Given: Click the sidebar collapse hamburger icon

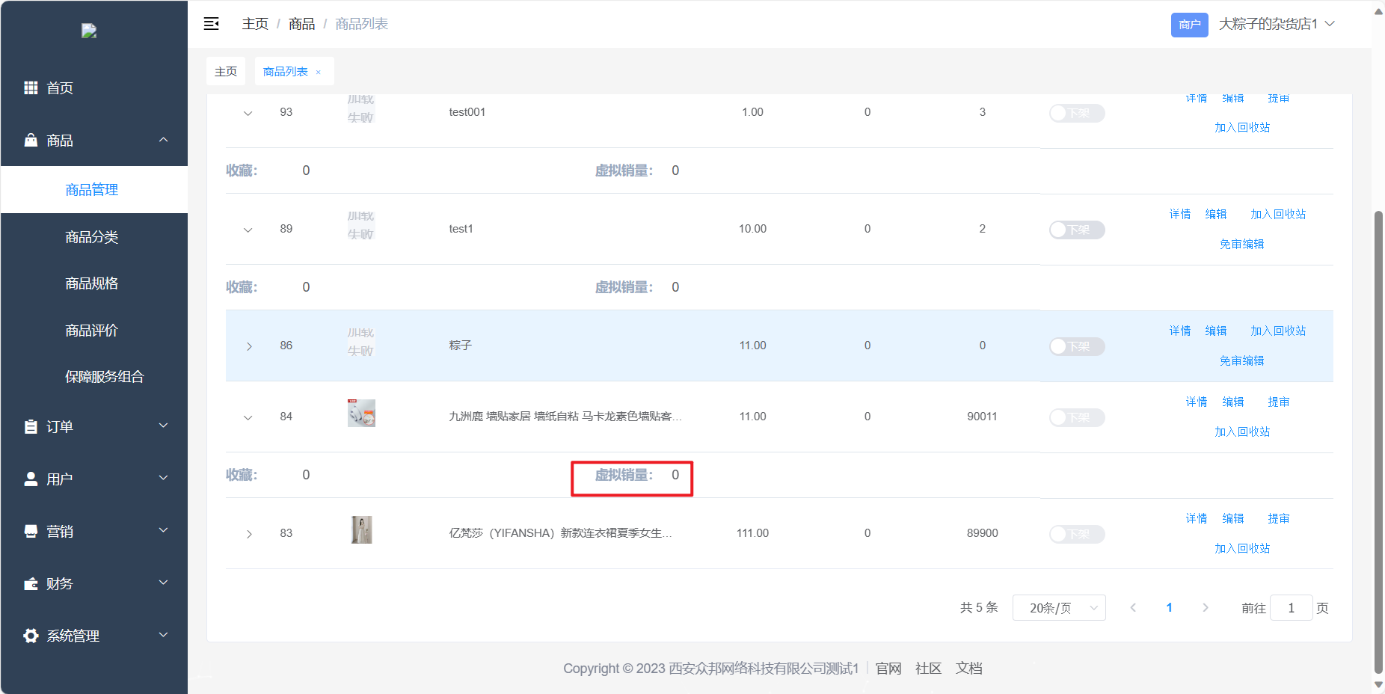Looking at the screenshot, I should [212, 24].
